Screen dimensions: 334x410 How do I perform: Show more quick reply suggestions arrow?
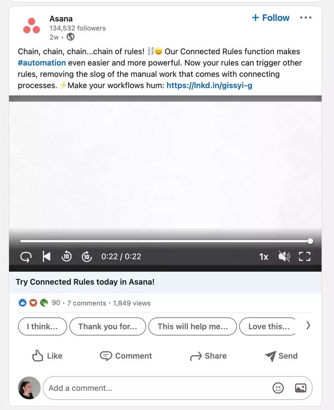point(309,326)
